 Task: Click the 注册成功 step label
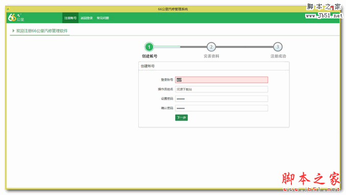click(x=278, y=56)
